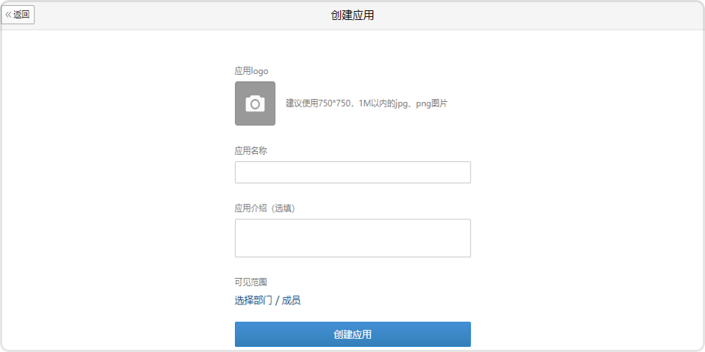The image size is (705, 352).
Task: Click the word 成员 in visibility link
Action: tap(292, 300)
